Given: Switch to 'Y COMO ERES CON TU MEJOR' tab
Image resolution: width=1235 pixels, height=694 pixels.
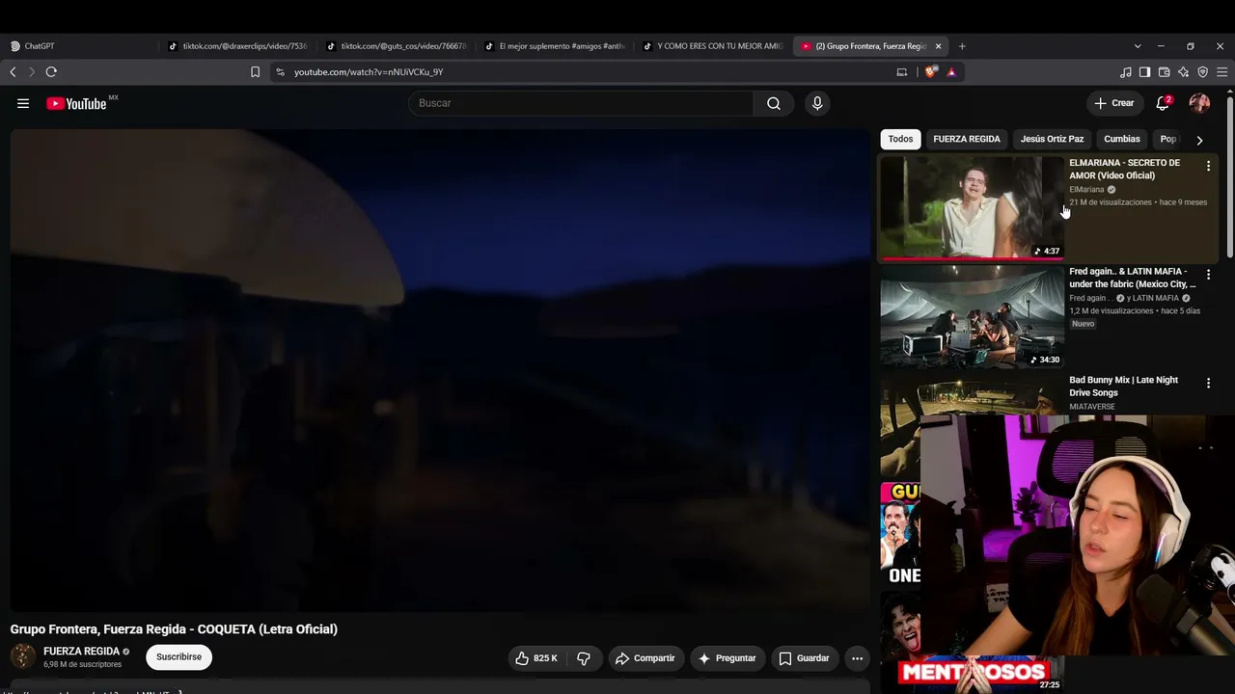Looking at the screenshot, I should pyautogui.click(x=713, y=46).
